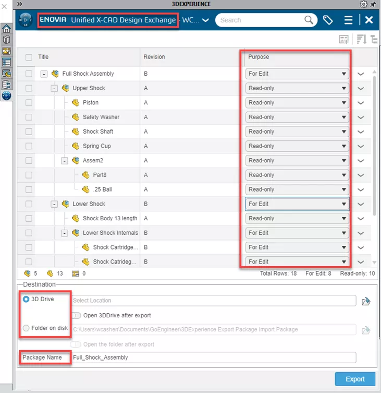
Task: Click the settings gear in the title bar
Action: (364, 4)
